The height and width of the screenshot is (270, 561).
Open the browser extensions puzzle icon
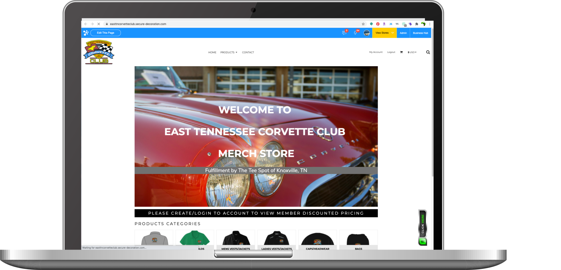pyautogui.click(x=417, y=24)
